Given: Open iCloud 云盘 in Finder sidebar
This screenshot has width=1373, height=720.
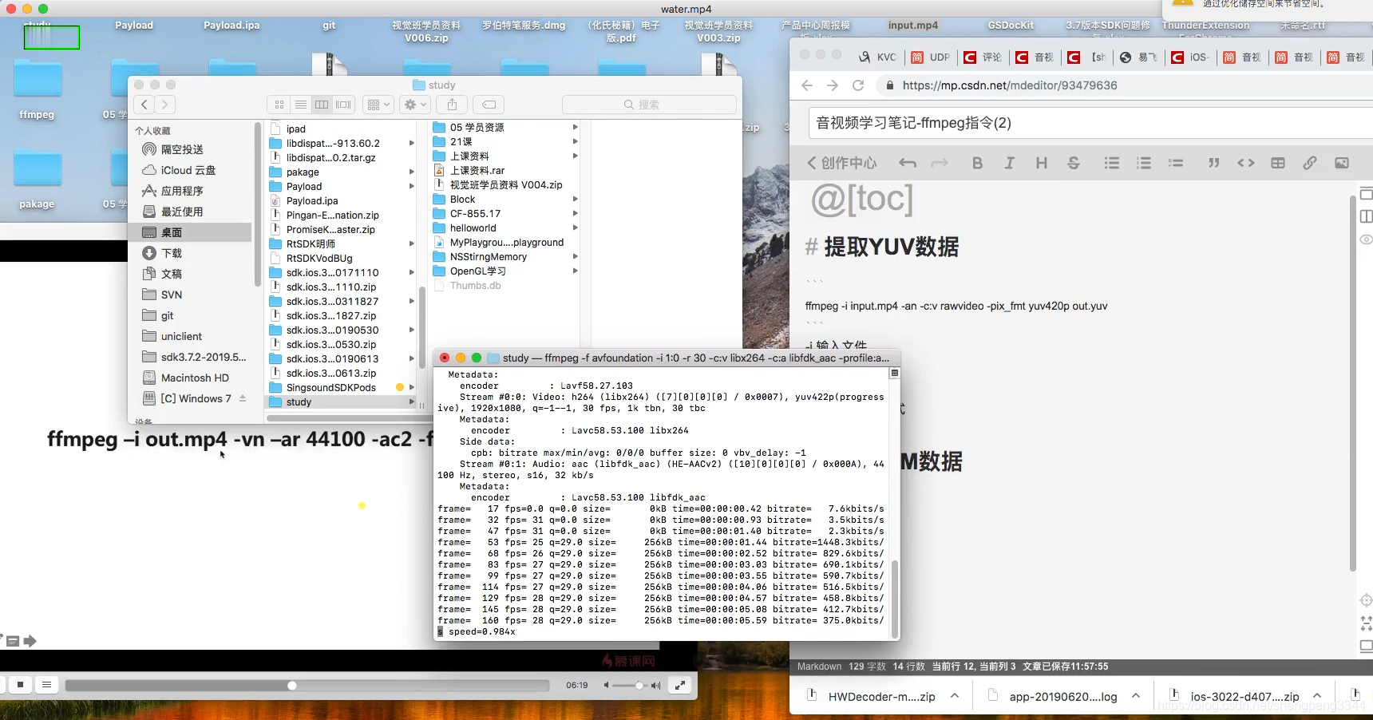Looking at the screenshot, I should (188, 170).
